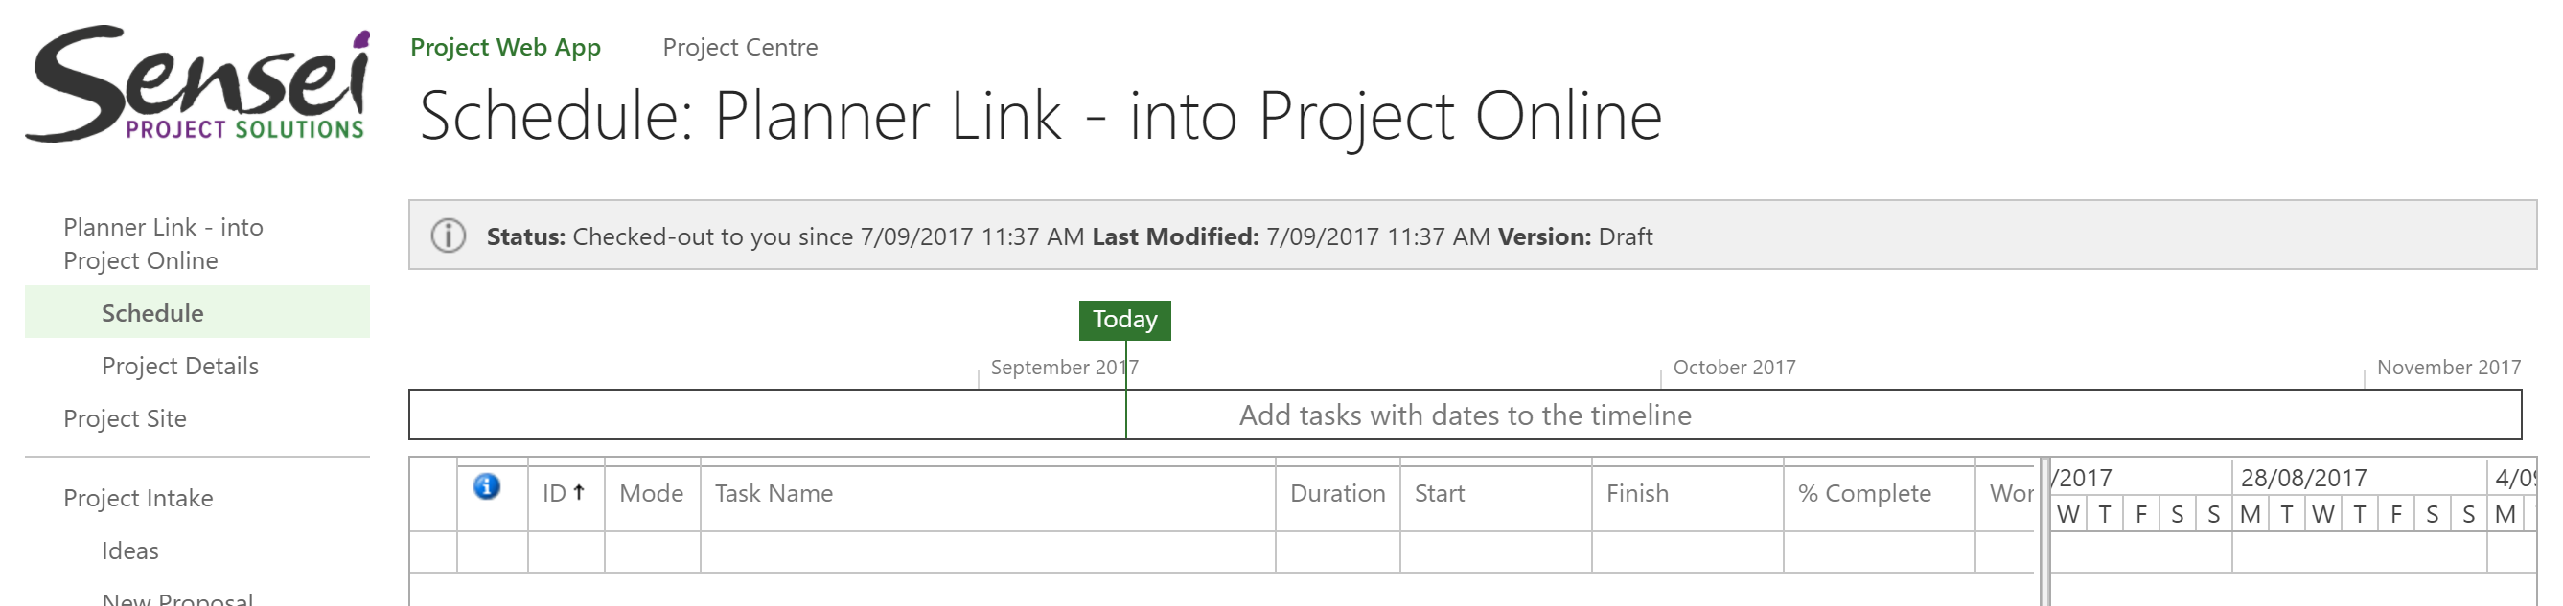Click the Today timeline marker
The width and height of the screenshot is (2563, 606).
pyautogui.click(x=1124, y=320)
